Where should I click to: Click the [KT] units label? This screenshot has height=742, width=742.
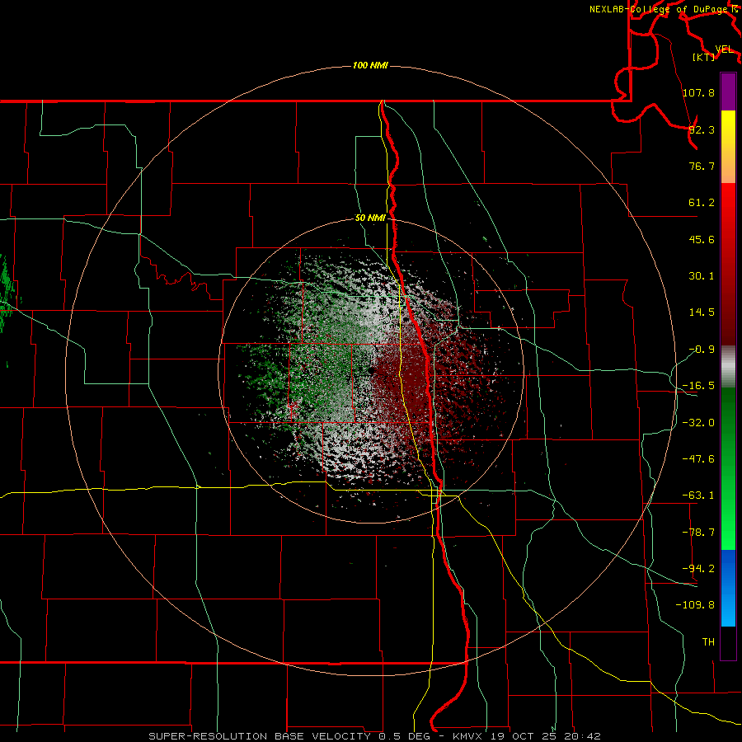pyautogui.click(x=704, y=57)
